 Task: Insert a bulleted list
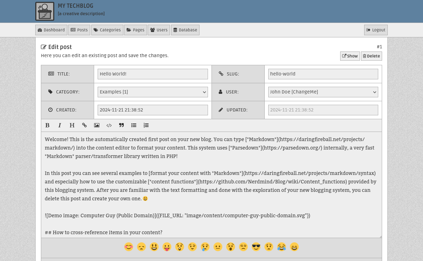(134, 125)
